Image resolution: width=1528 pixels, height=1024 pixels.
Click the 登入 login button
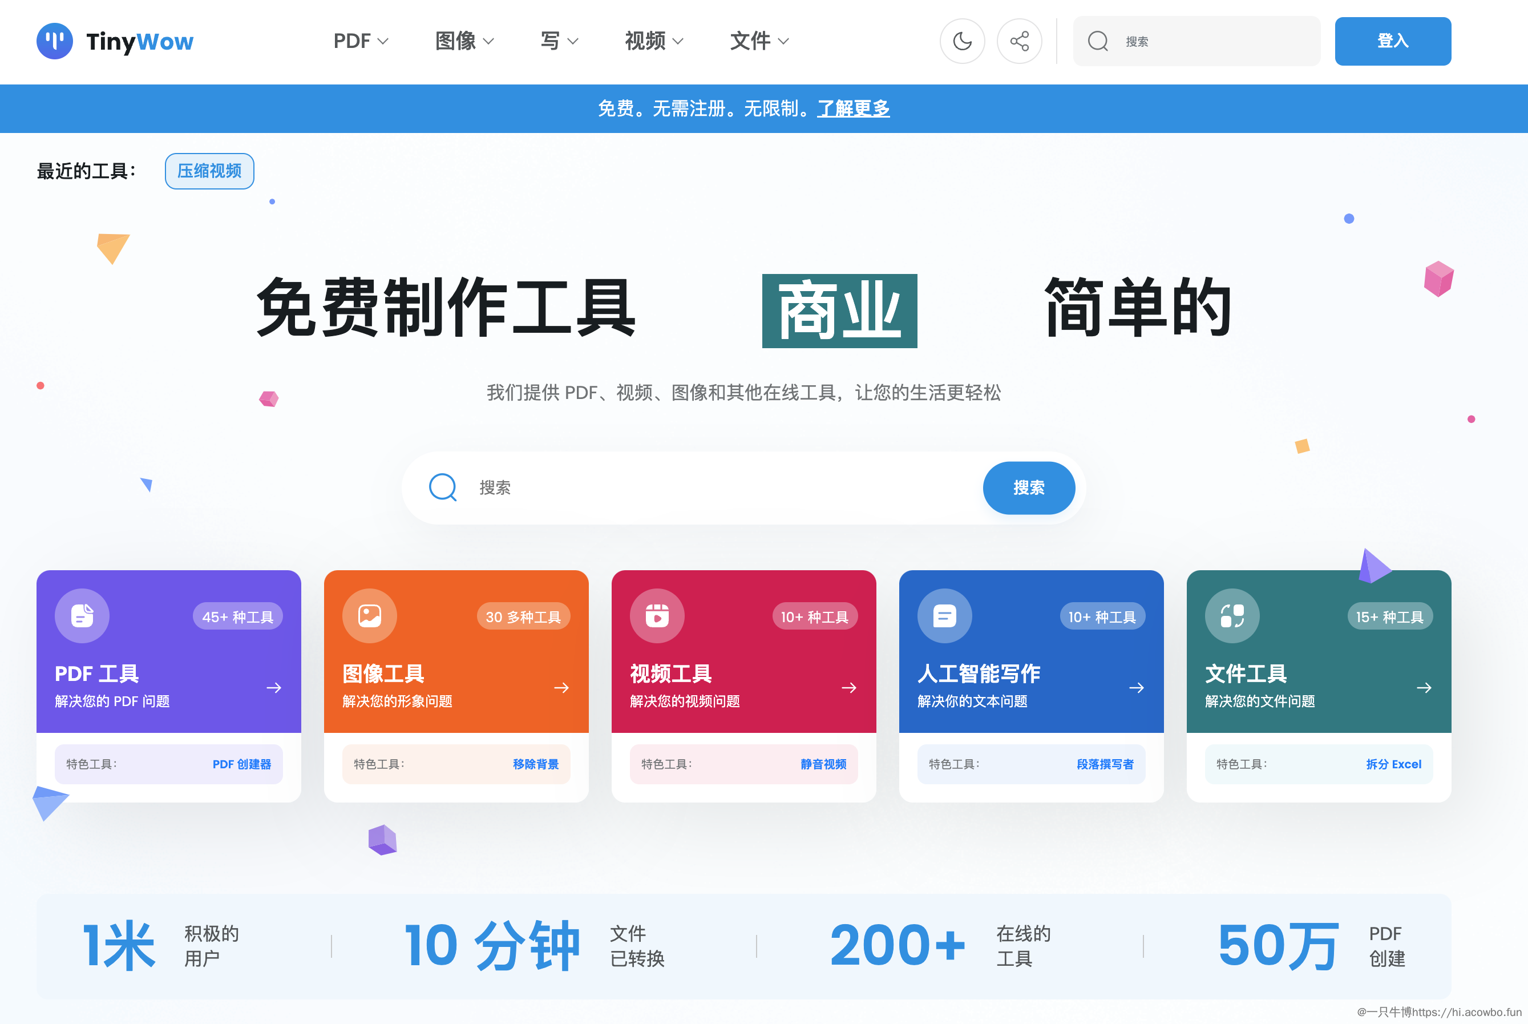coord(1392,41)
